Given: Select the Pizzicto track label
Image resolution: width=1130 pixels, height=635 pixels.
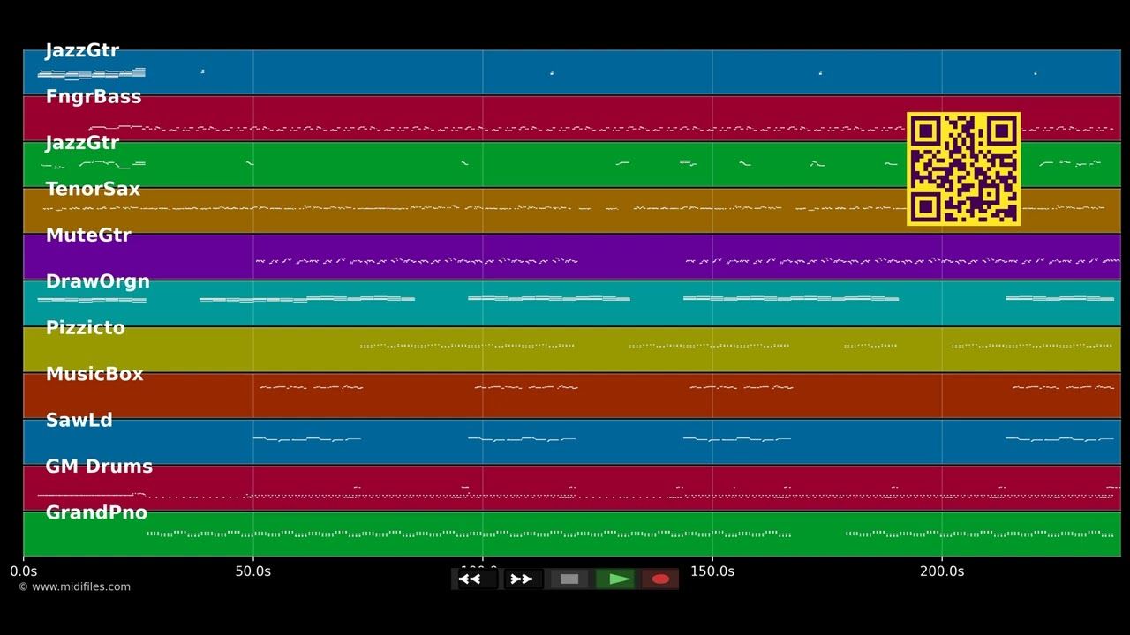Looking at the screenshot, I should 86,328.
